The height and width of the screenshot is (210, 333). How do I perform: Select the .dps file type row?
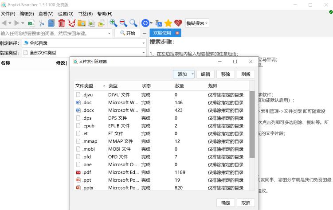click(x=161, y=118)
